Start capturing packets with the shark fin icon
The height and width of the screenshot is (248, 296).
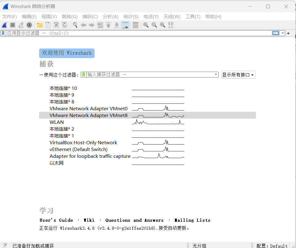[x=5, y=25]
